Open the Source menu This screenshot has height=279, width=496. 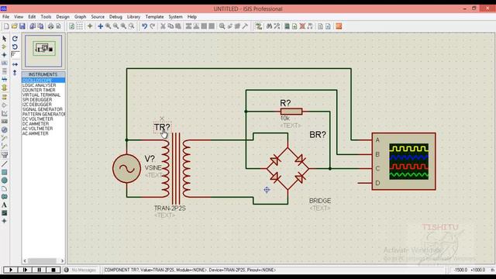(x=98, y=17)
